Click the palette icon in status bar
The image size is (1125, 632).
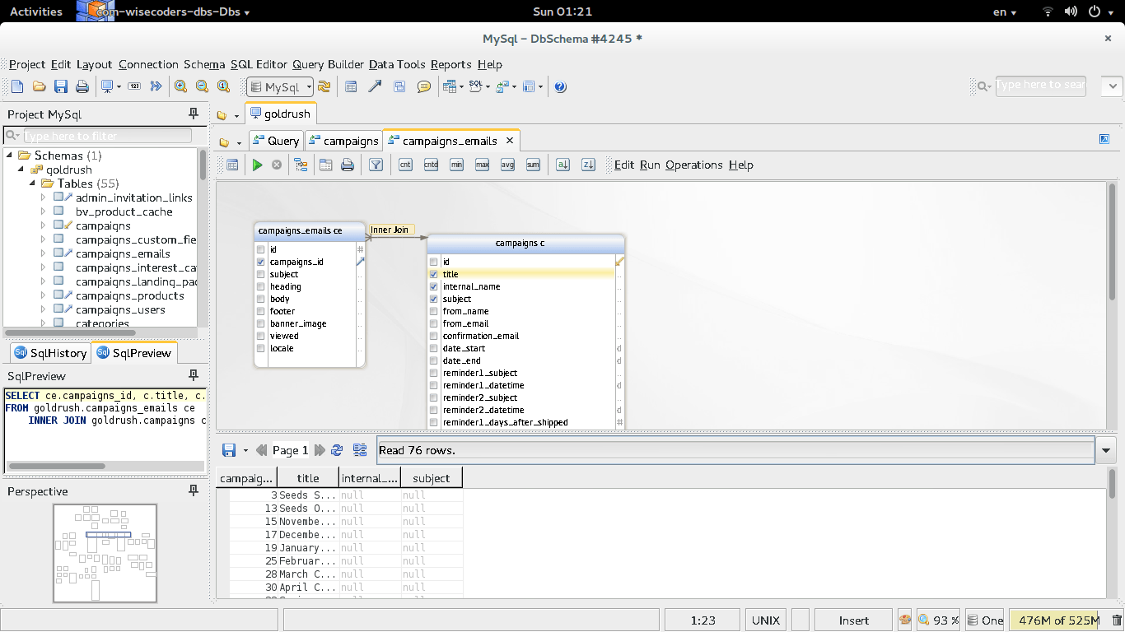904,620
